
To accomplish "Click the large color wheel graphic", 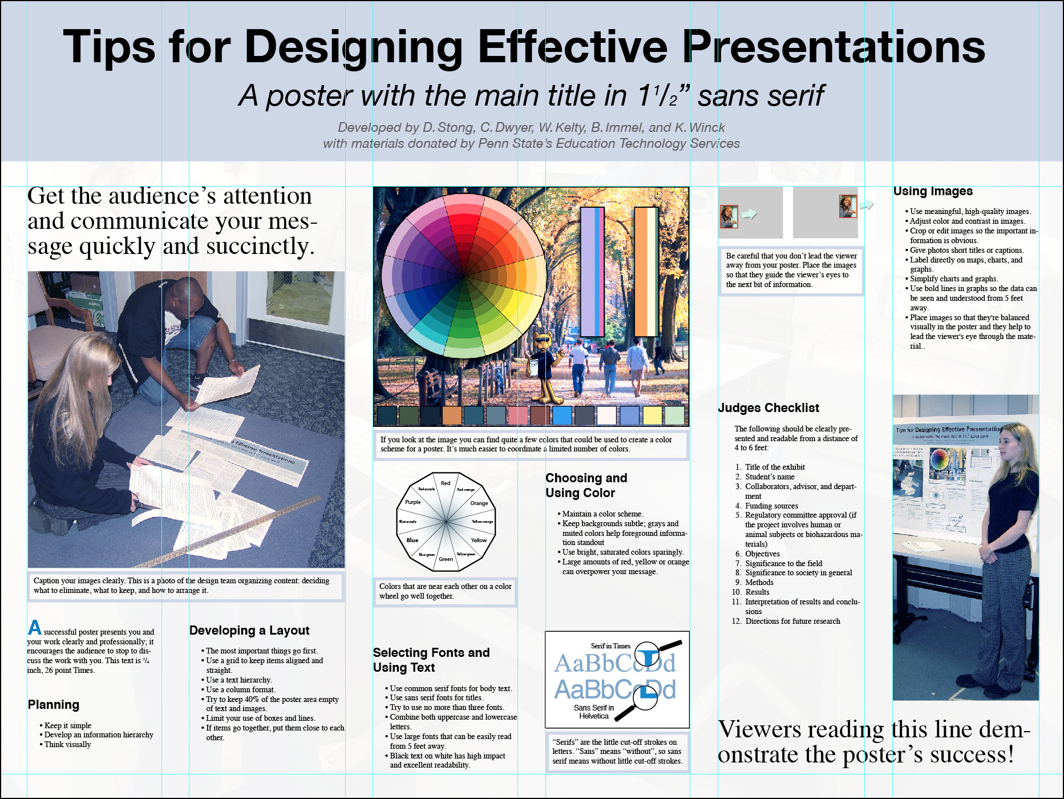I will point(465,274).
